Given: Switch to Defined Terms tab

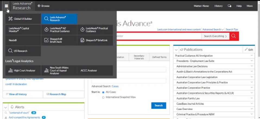Looking at the screenshot, I should pyautogui.click(x=159, y=57).
